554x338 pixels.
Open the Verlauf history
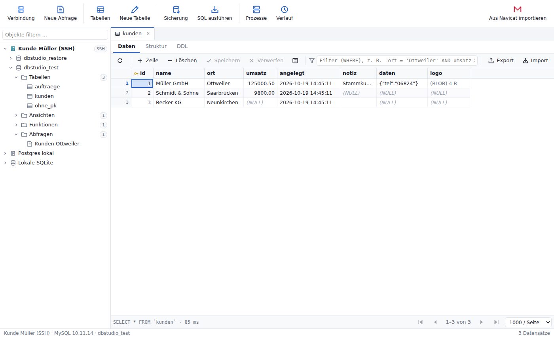[285, 13]
